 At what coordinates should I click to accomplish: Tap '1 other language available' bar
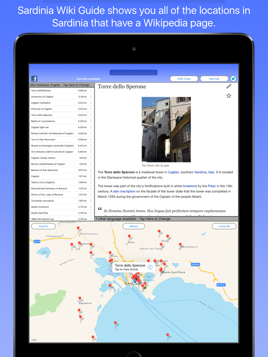coord(166,219)
